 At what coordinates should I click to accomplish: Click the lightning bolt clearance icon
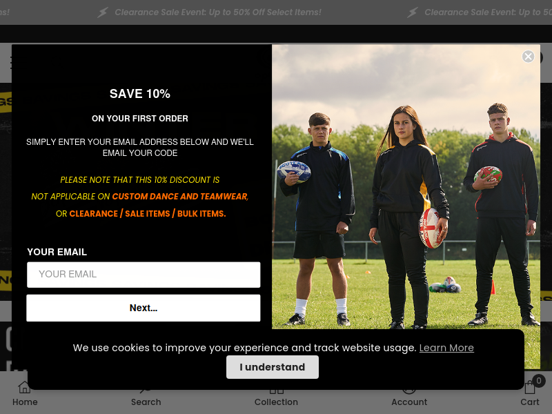(x=102, y=12)
